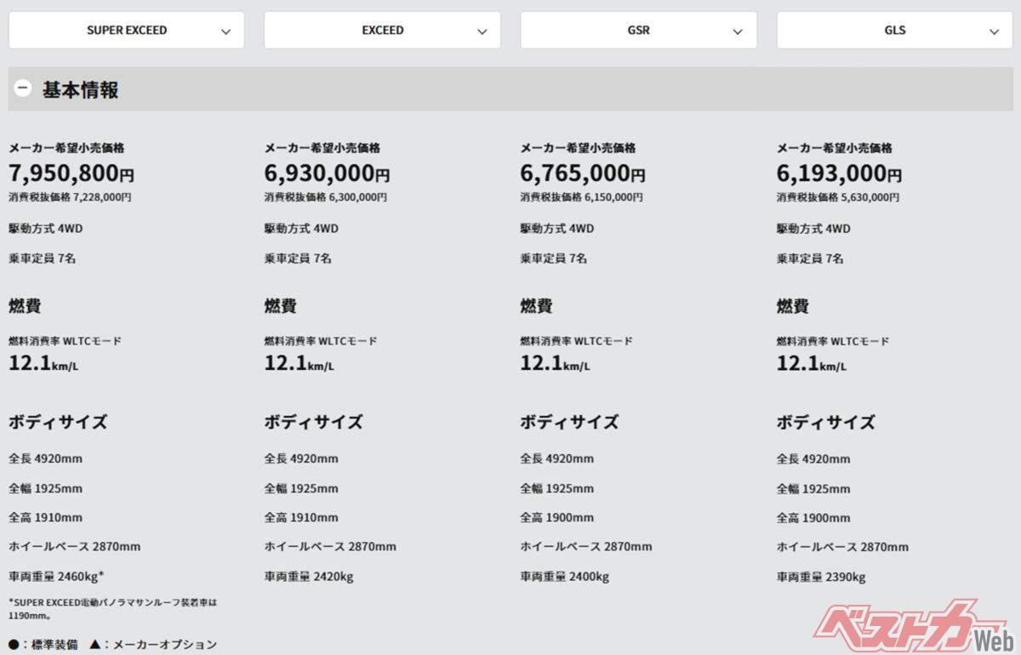Screen dimensions: 1021x655
Task: Click the ●：標準装備 legend
Action: (x=43, y=645)
